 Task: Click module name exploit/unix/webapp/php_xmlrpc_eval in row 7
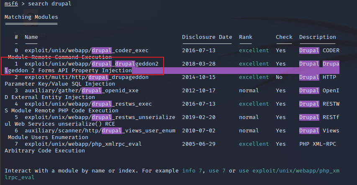coord(83,144)
